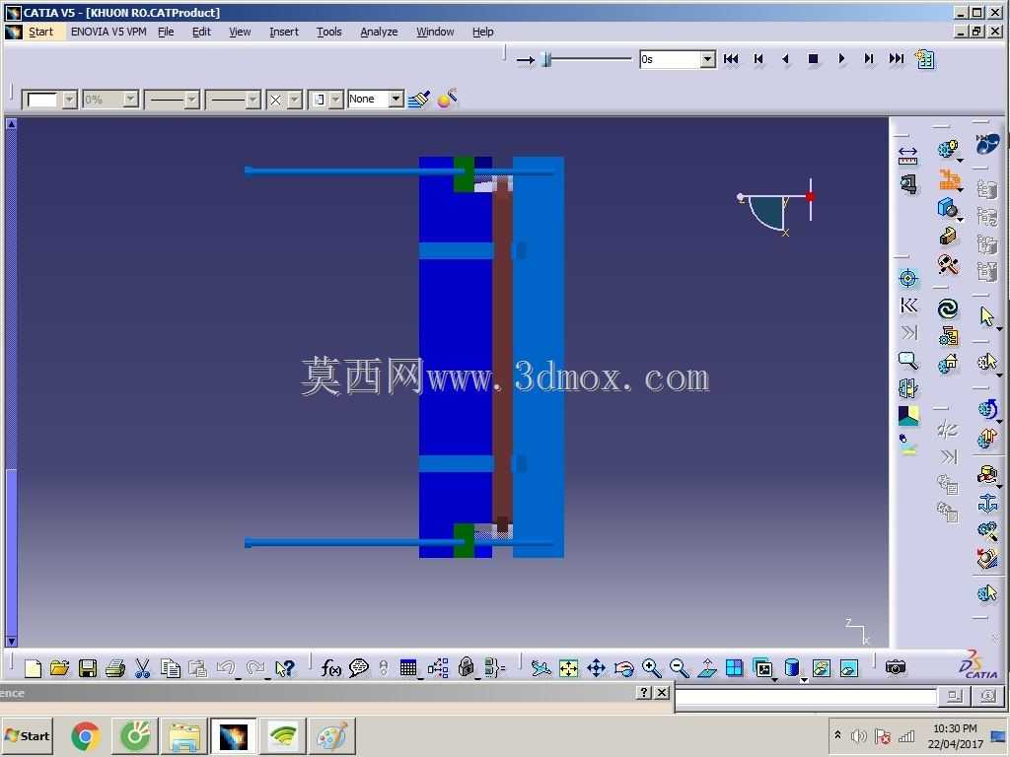Click the simulation time slider handle
The width and height of the screenshot is (1010, 757).
[x=546, y=59]
